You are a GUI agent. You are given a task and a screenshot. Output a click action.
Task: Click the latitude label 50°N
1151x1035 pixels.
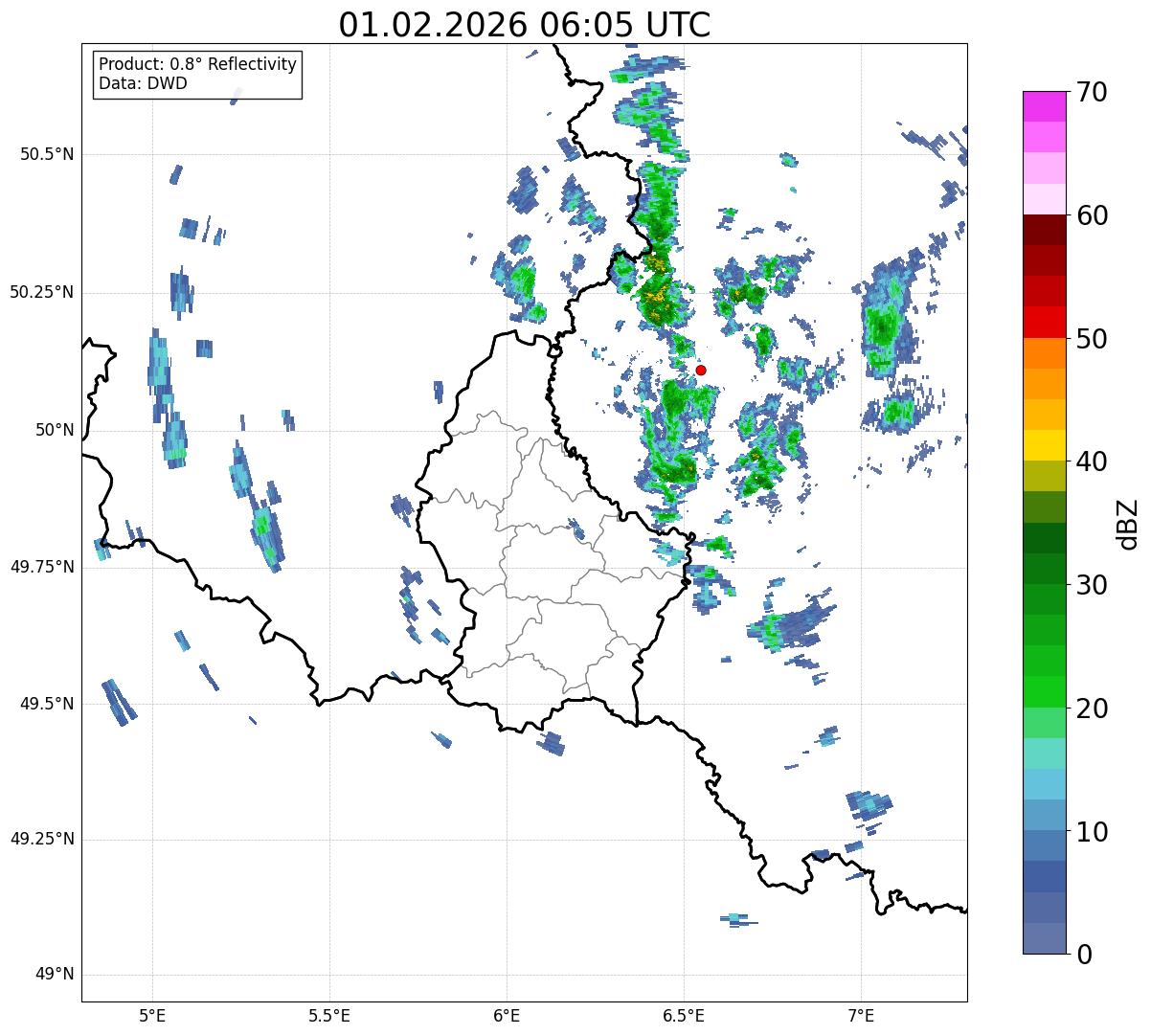click(55, 430)
